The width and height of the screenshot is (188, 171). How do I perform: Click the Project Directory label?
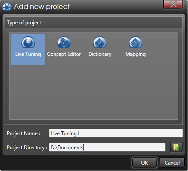coord(27,148)
